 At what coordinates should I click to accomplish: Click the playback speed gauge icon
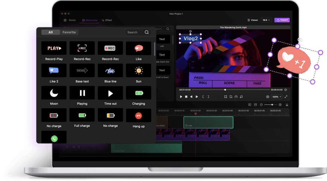click(x=236, y=97)
